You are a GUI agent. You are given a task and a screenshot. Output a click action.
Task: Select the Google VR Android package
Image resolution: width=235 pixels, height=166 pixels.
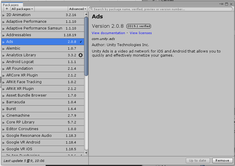(43, 142)
